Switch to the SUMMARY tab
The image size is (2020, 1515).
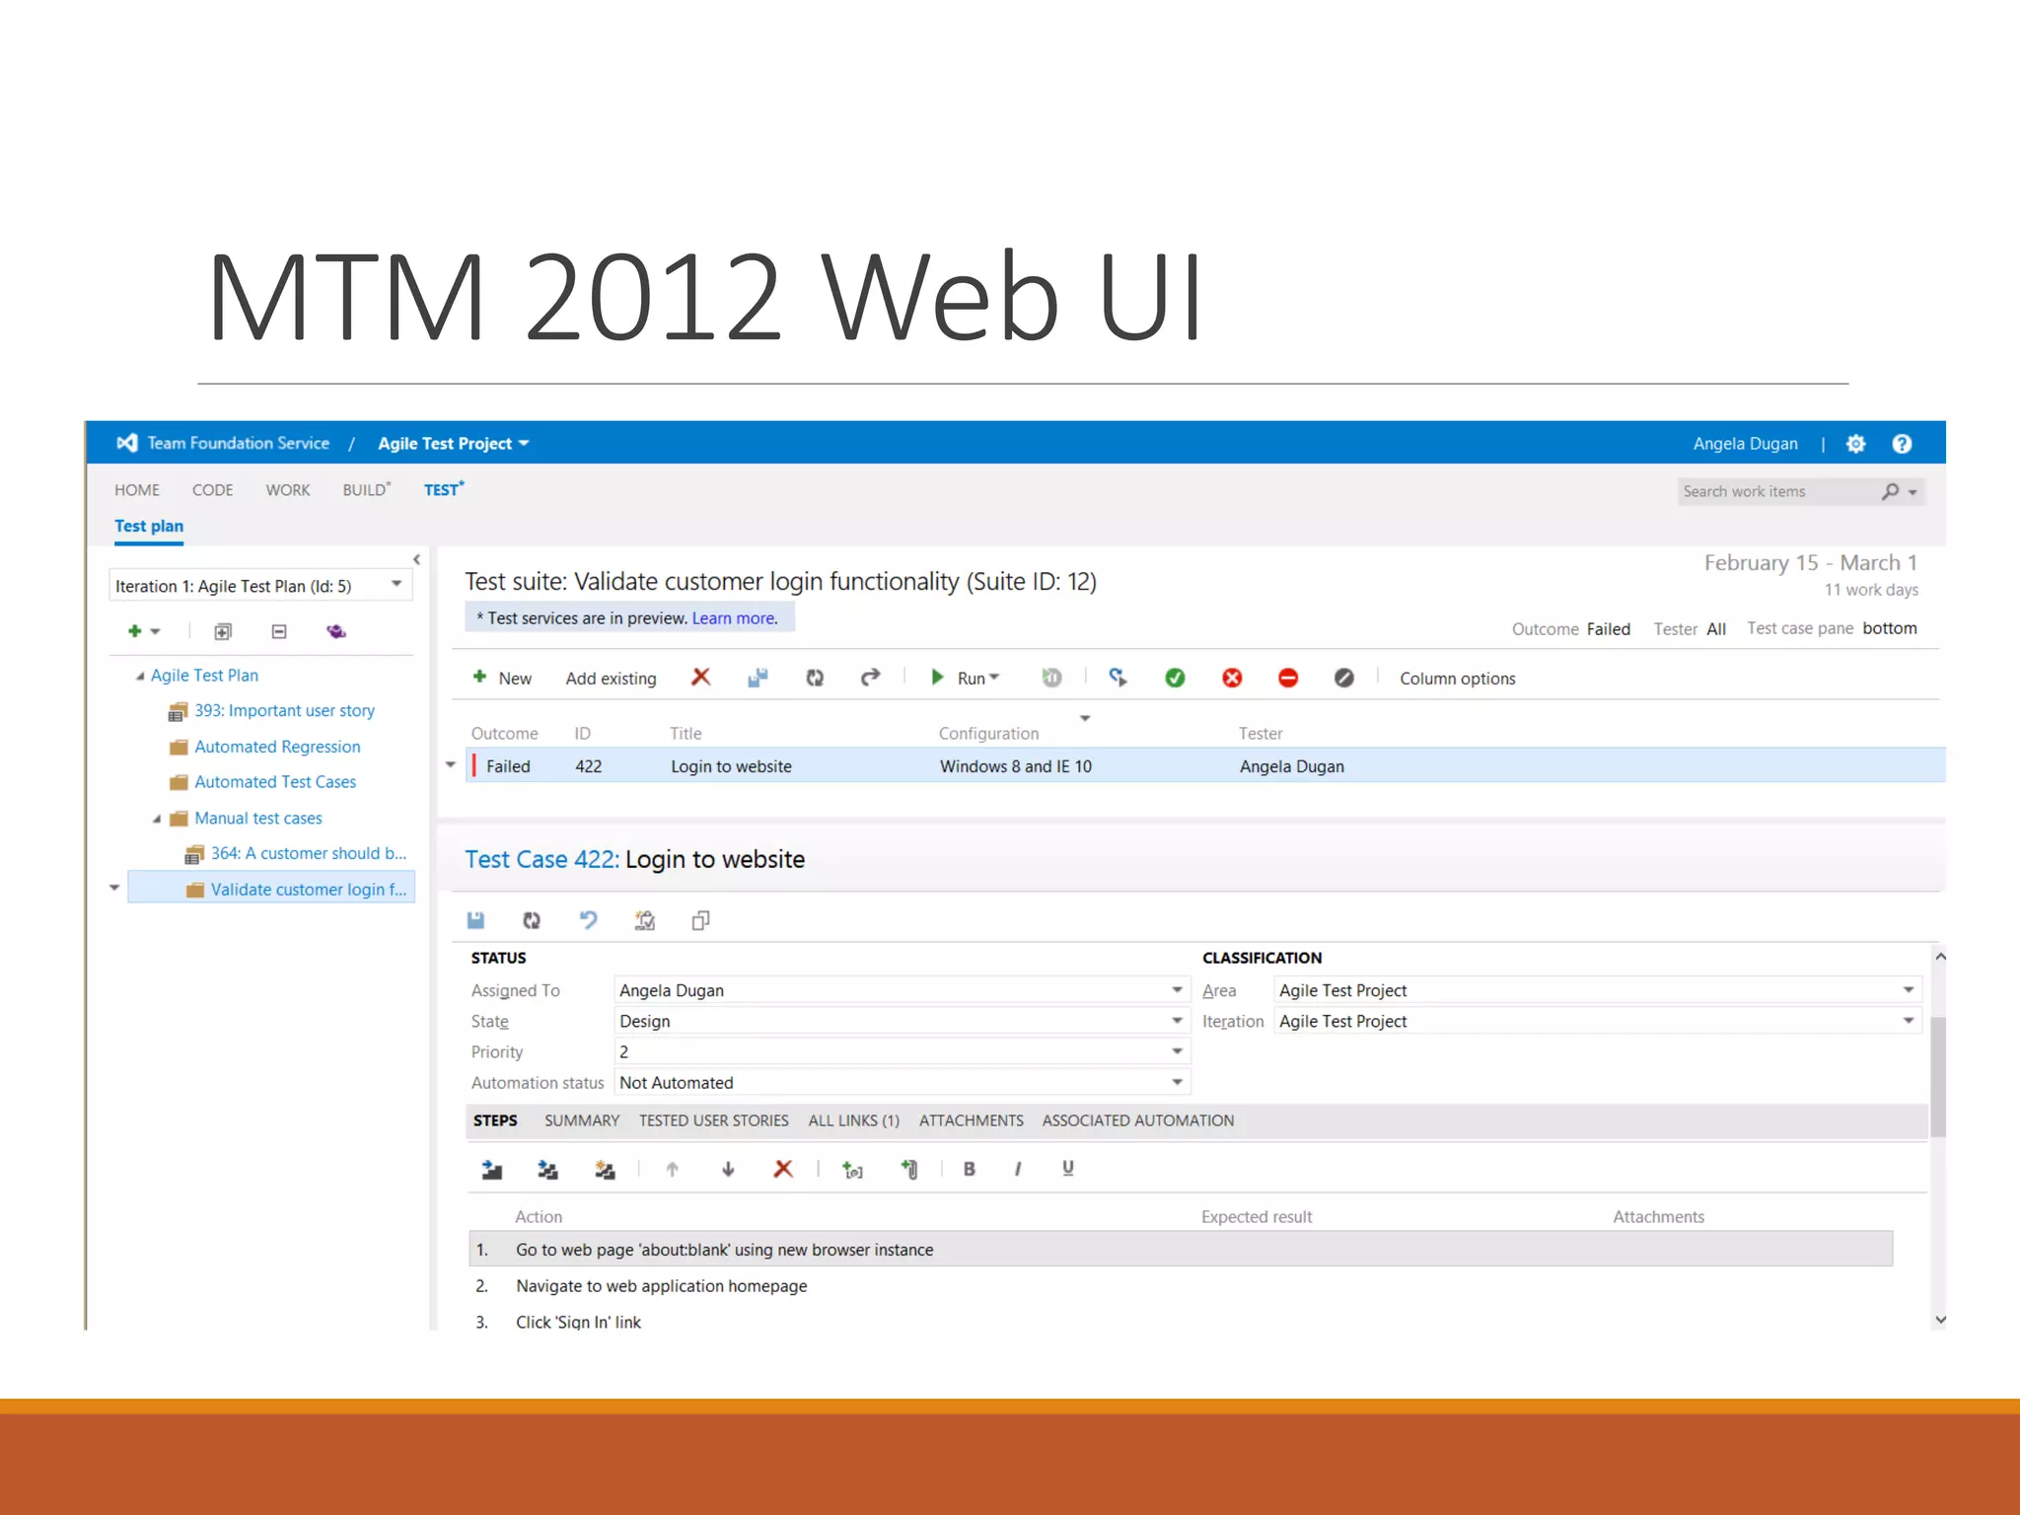tap(582, 1120)
